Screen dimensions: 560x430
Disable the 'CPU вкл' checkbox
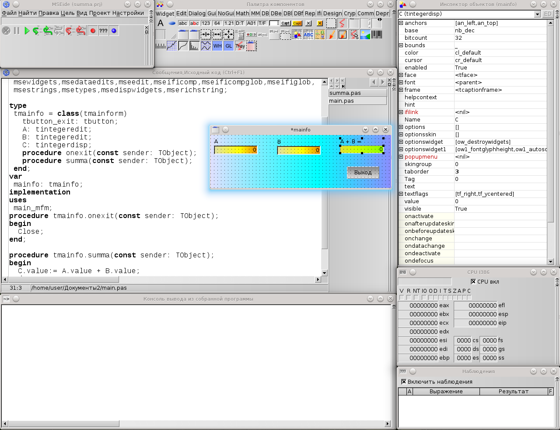tap(473, 282)
